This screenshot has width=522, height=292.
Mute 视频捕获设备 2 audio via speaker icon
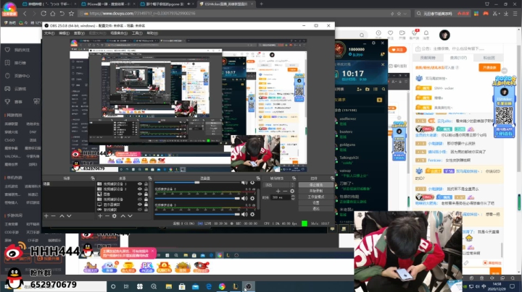(244, 199)
